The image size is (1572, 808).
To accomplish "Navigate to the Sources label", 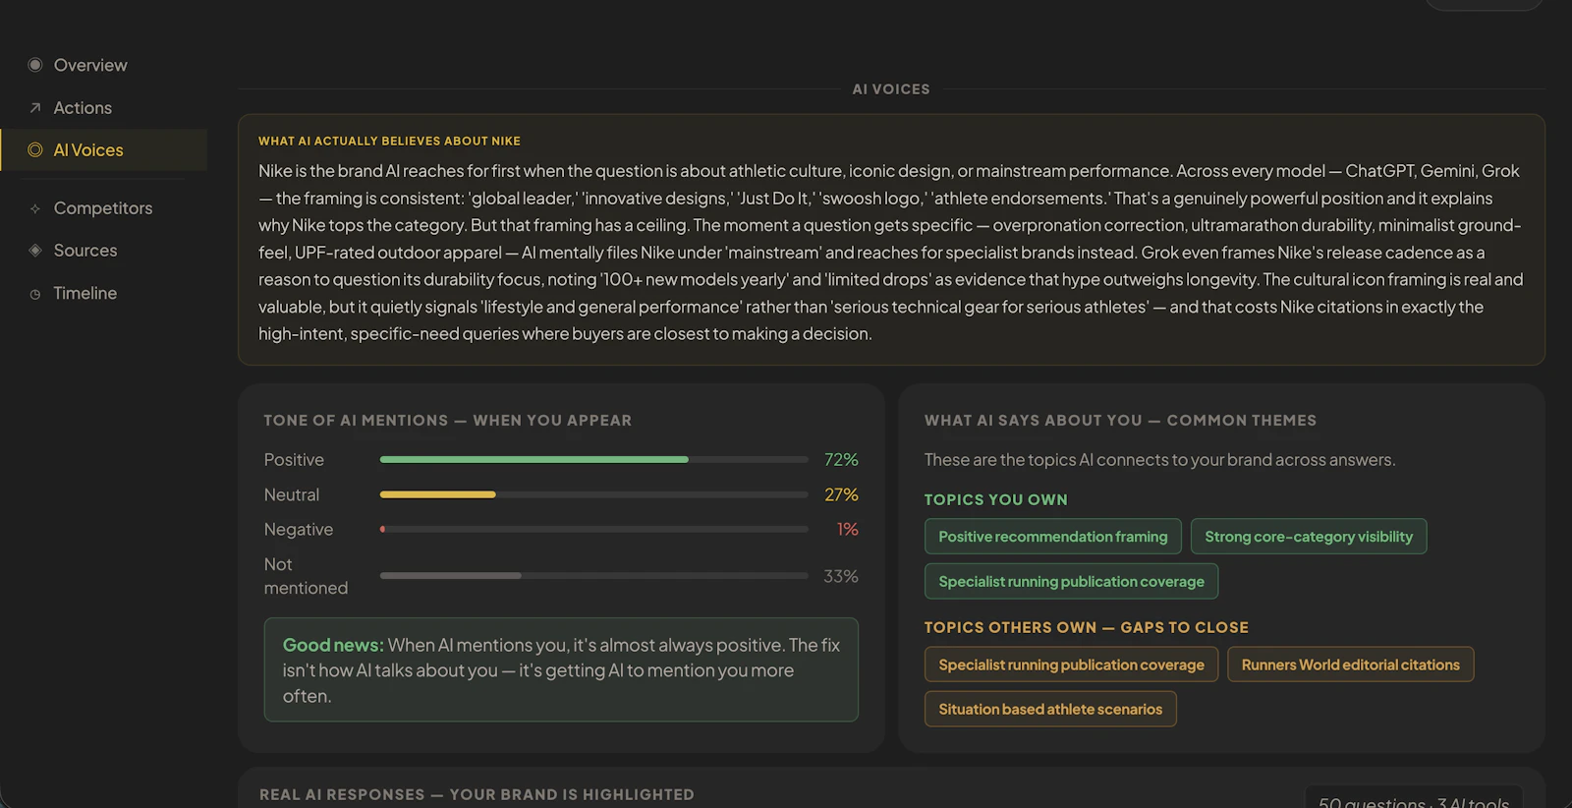I will tap(85, 251).
